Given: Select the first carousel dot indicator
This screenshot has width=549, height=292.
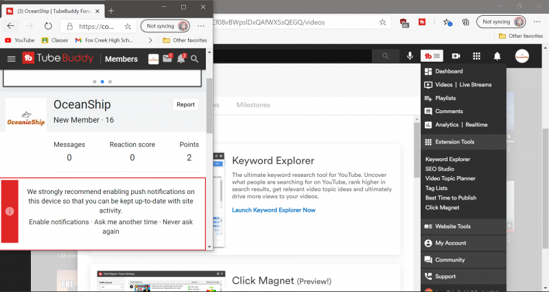Looking at the screenshot, I should (94, 81).
